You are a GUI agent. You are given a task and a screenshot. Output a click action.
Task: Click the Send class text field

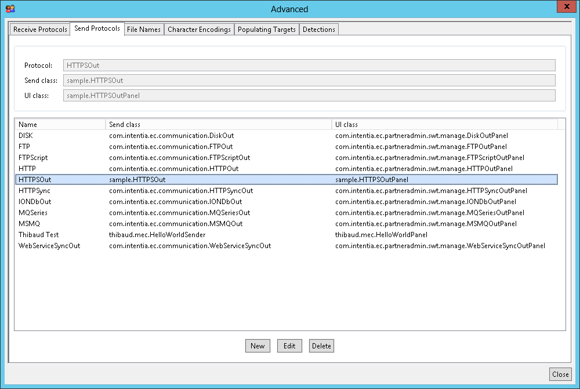point(309,81)
